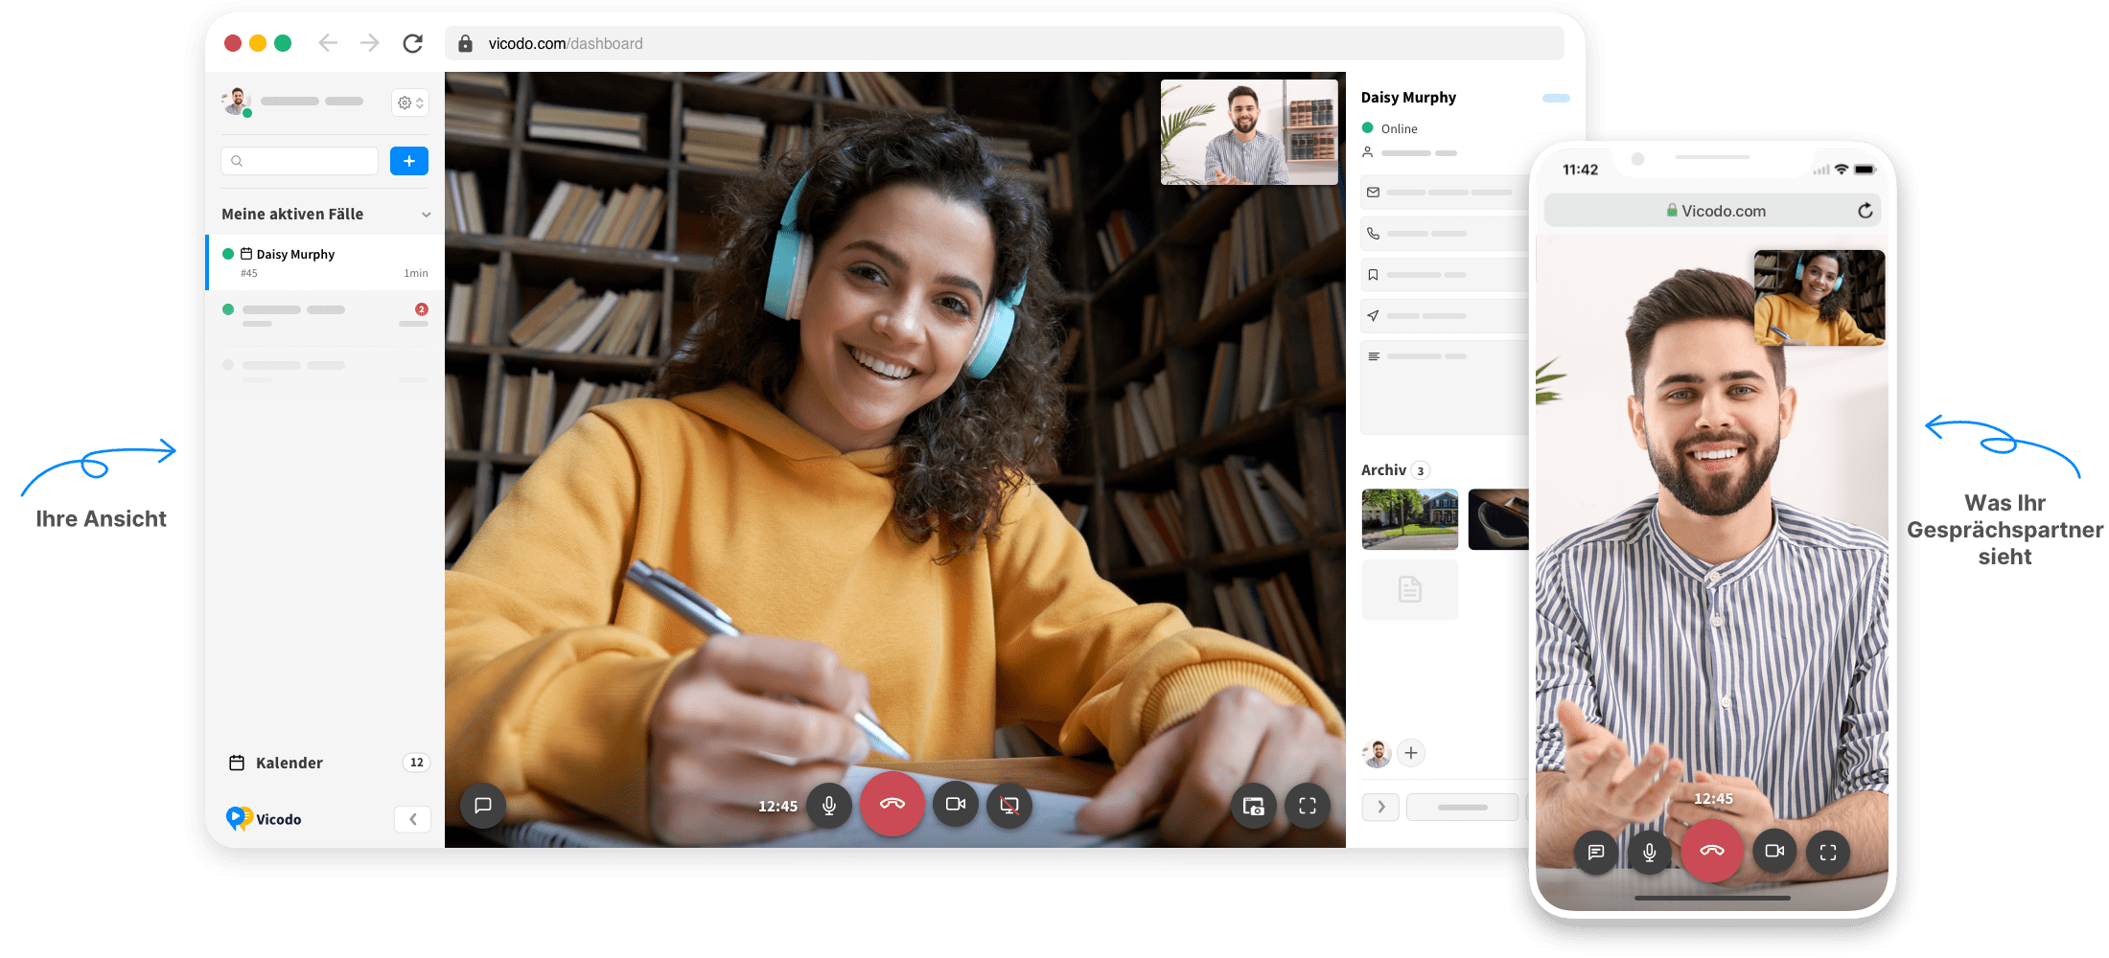
Task: Open the sidebar user avatar profile
Action: (237, 101)
